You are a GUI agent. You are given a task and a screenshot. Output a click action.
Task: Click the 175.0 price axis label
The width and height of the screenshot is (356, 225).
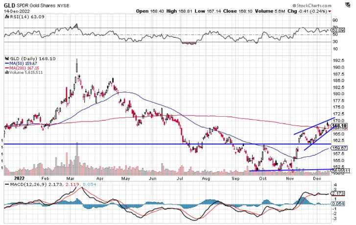338,107
